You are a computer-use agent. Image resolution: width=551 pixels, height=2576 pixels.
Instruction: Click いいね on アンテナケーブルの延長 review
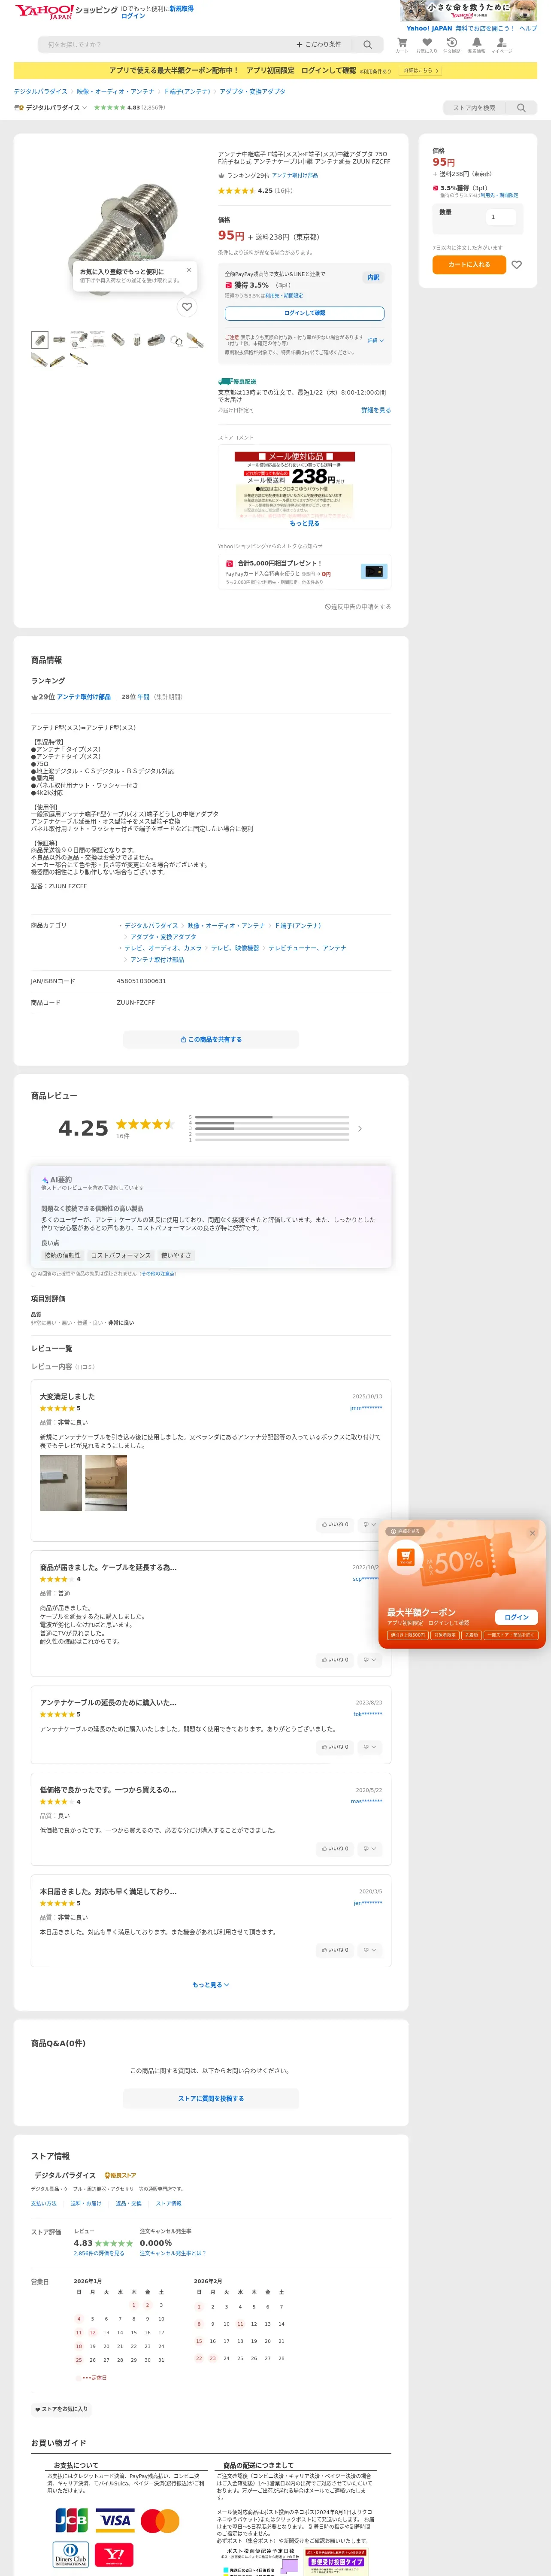coord(335,1746)
